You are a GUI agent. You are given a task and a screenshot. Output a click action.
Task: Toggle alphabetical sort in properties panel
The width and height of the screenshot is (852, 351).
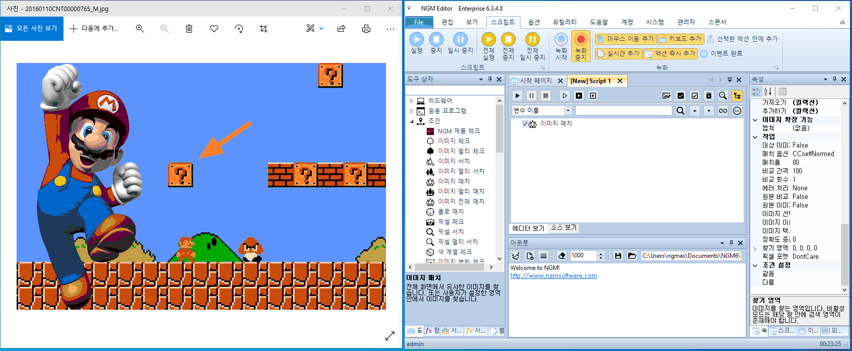pos(768,91)
